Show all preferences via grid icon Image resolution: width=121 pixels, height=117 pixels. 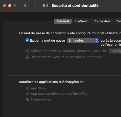(45, 6)
